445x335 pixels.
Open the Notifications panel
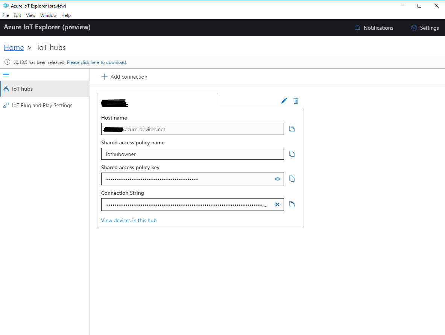374,28
